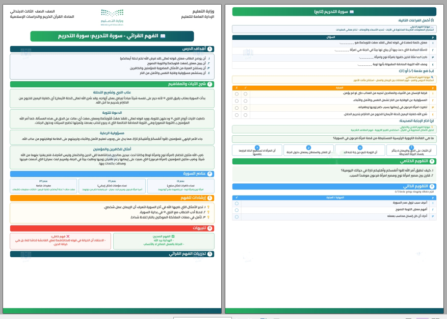Click the text الإدارة العامة للتعليم
The image size is (447, 319).
198,17
